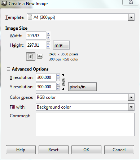
Task: Decrease Width with the down arrow
Action: click(48, 38)
